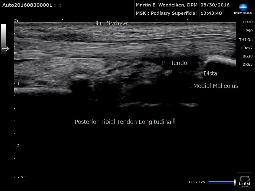Click the Konica Minolta logo
255x191 pixels.
pyautogui.click(x=243, y=9)
